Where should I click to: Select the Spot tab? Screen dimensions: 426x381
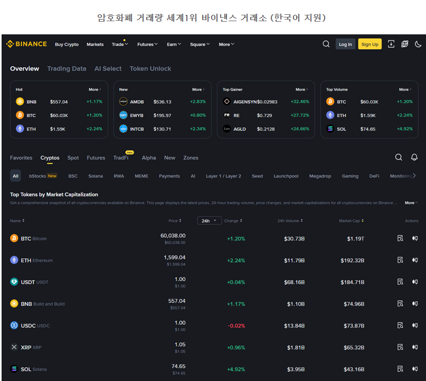pyautogui.click(x=73, y=157)
